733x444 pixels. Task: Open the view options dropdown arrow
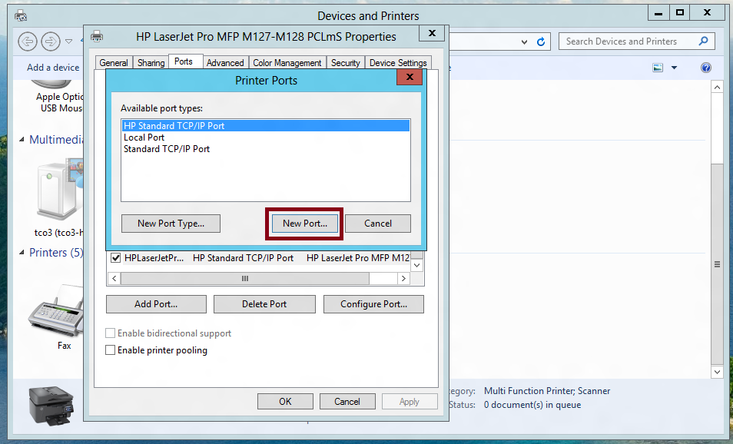point(674,68)
